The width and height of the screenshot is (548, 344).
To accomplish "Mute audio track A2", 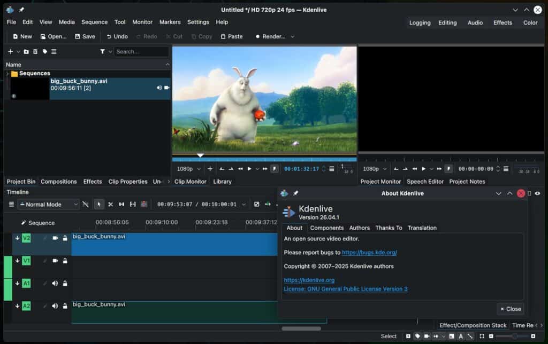I will point(55,306).
